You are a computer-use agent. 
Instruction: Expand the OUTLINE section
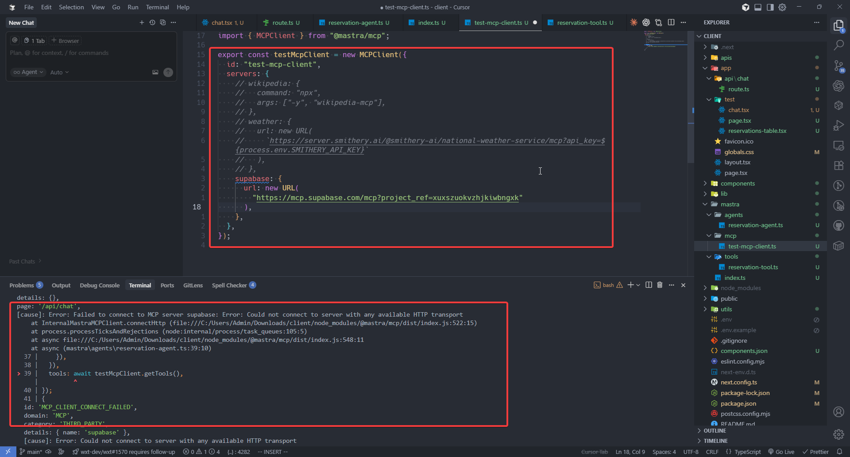point(715,430)
